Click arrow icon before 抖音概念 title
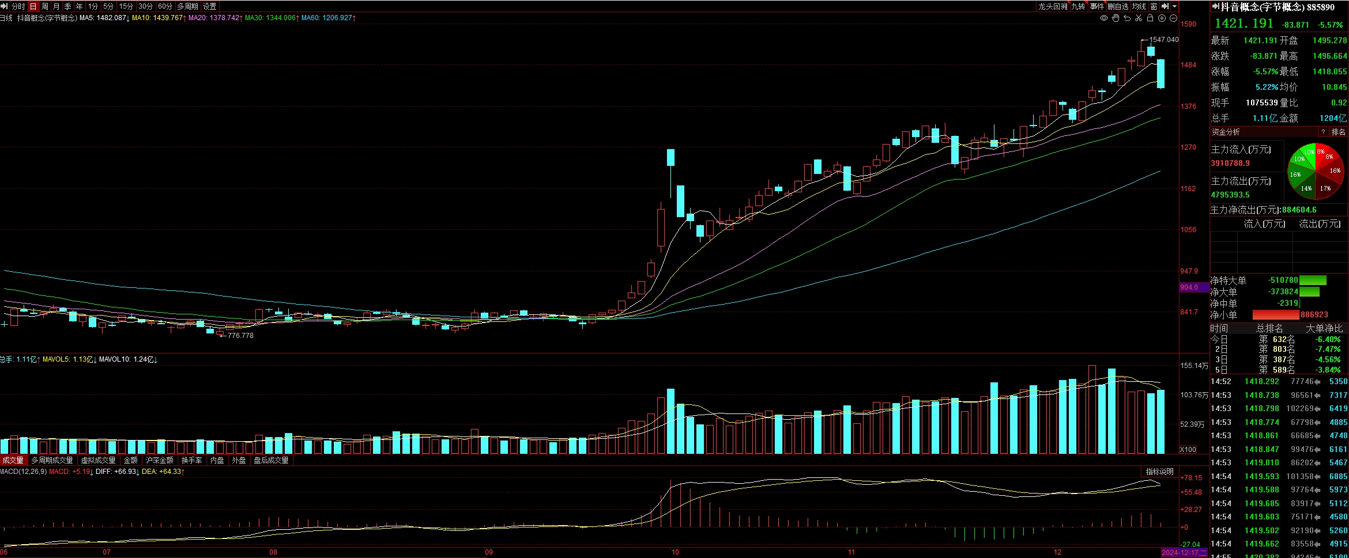 (x=1215, y=7)
